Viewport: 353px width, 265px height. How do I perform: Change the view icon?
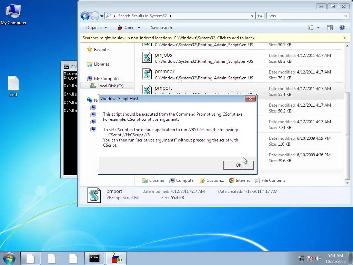click(311, 28)
